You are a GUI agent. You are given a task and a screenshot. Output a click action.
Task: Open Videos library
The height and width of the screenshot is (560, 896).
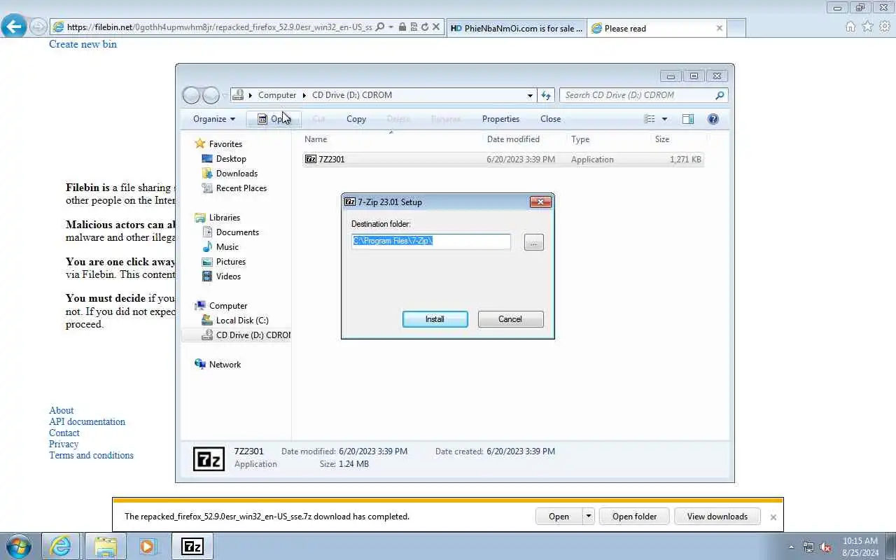(228, 276)
